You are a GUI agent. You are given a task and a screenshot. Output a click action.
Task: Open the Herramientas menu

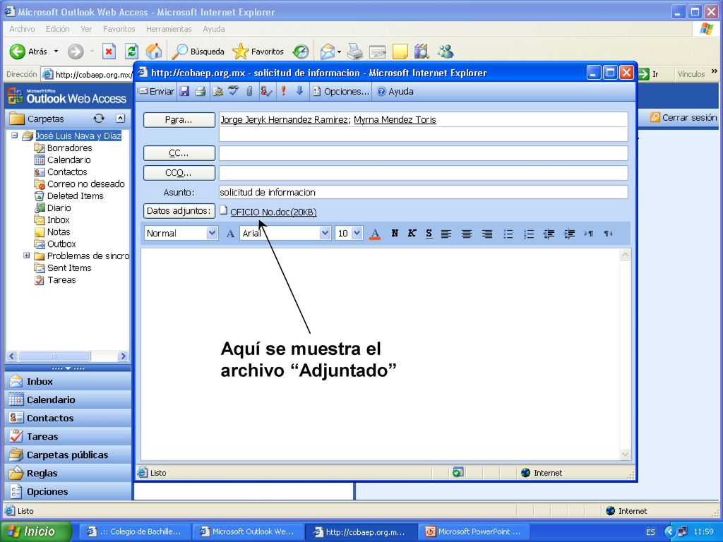[x=169, y=28]
